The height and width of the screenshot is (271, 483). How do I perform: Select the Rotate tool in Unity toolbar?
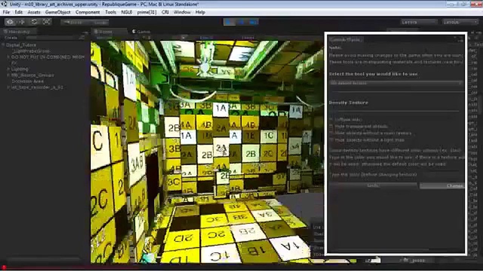tap(34, 22)
